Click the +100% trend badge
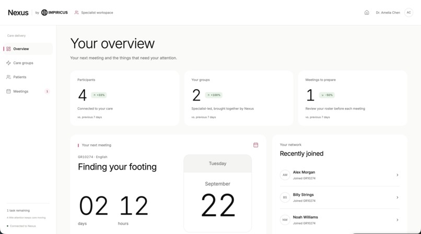 click(214, 95)
